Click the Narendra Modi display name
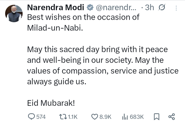 [56, 8]
